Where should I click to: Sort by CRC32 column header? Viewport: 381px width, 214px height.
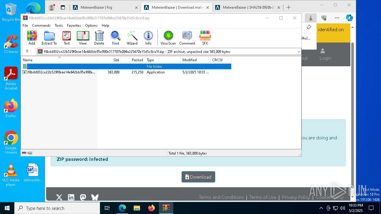pyautogui.click(x=221, y=60)
